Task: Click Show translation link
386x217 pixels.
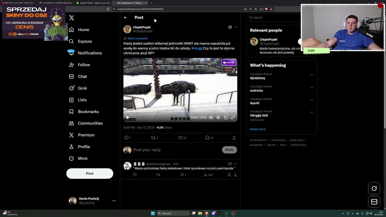Action: click(x=138, y=39)
